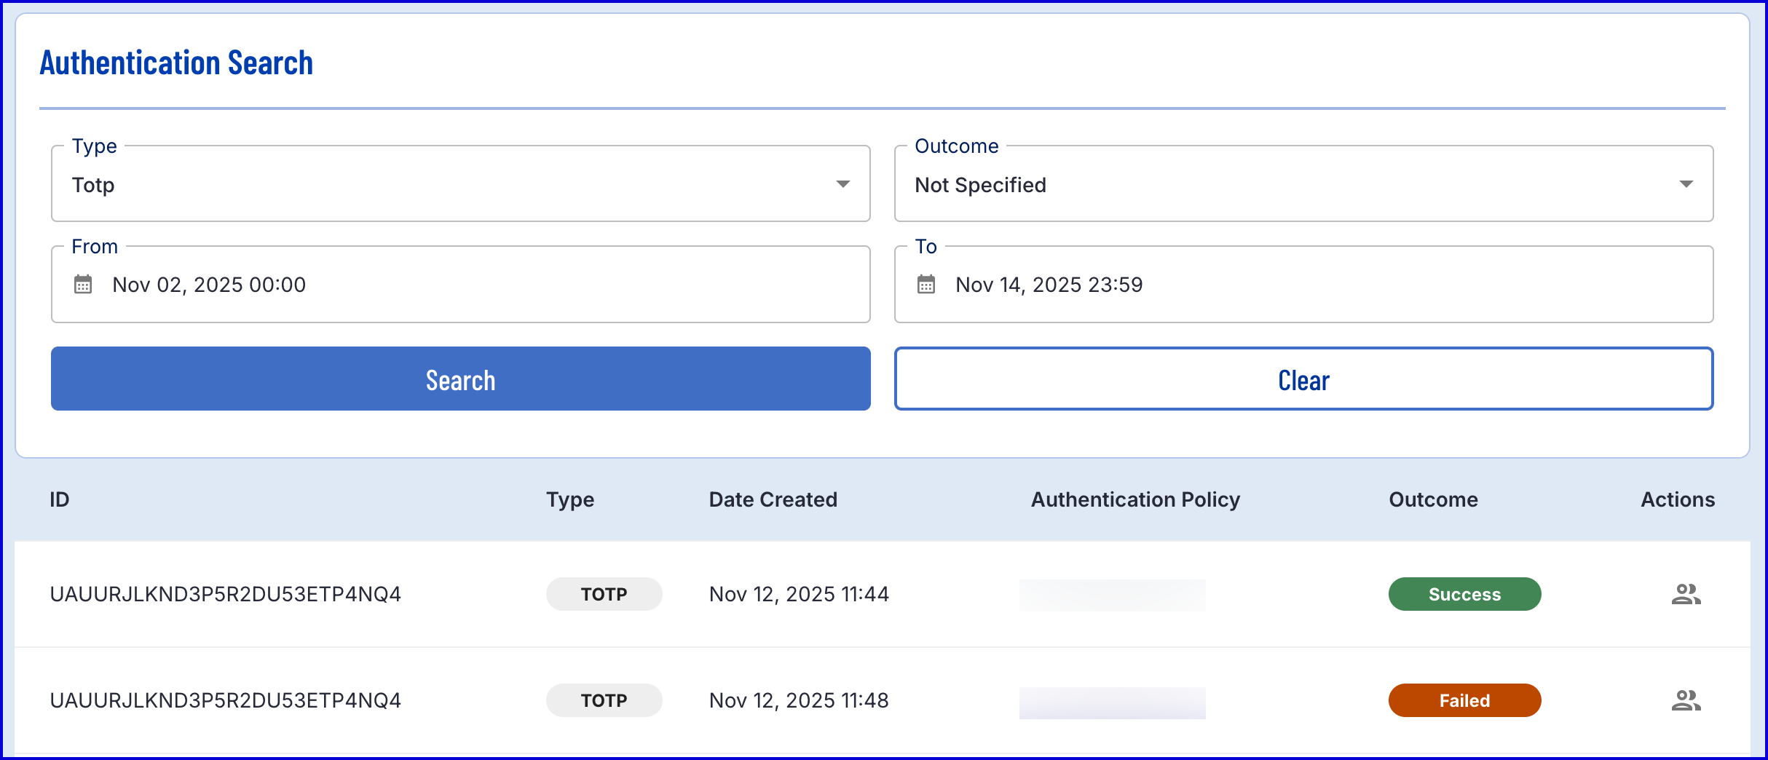Screen dimensions: 1768x760
Task: Click the Success outcome badge
Action: 1464,595
